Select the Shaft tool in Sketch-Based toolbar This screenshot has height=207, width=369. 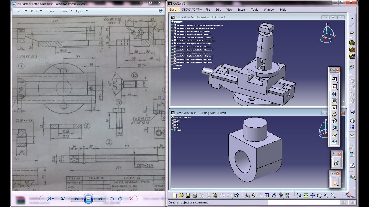coord(334,94)
